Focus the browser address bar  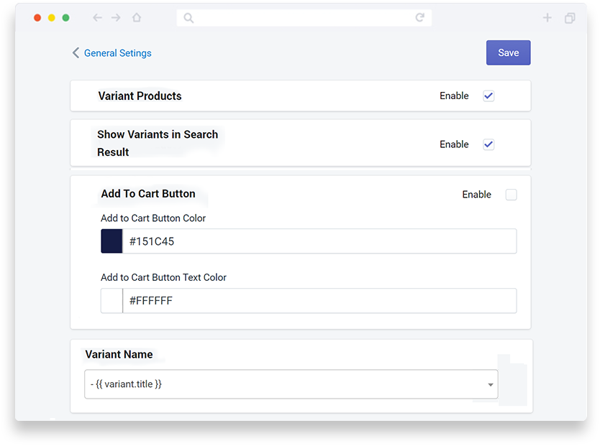click(x=304, y=18)
